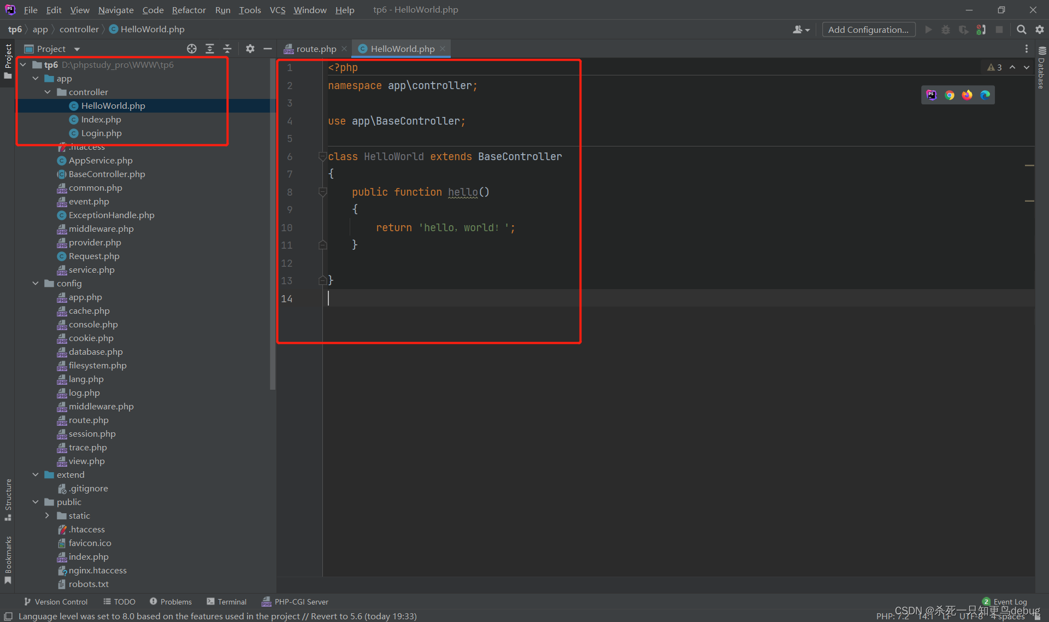
Task: Click Add Configuration button
Action: pyautogui.click(x=868, y=30)
